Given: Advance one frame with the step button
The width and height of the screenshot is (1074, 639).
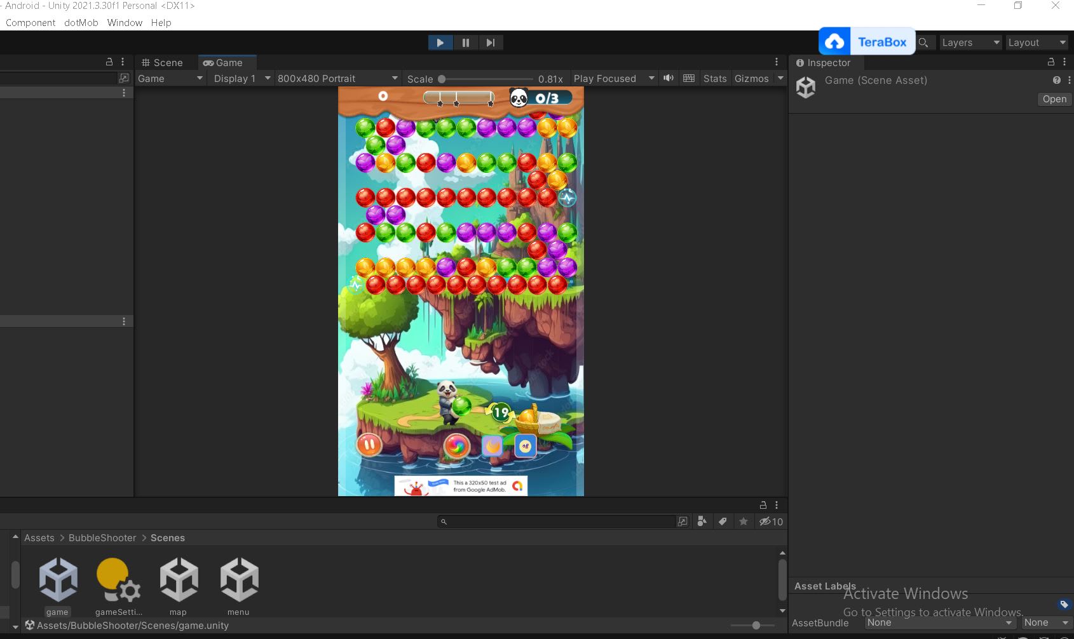Looking at the screenshot, I should [x=490, y=43].
